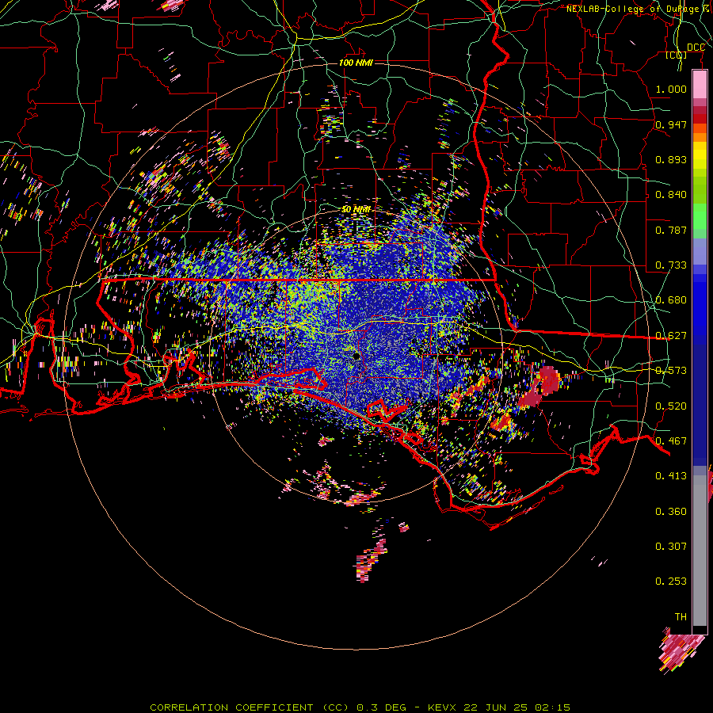713x713 pixels.
Task: Click the 0.413 scale value
Action: point(671,476)
